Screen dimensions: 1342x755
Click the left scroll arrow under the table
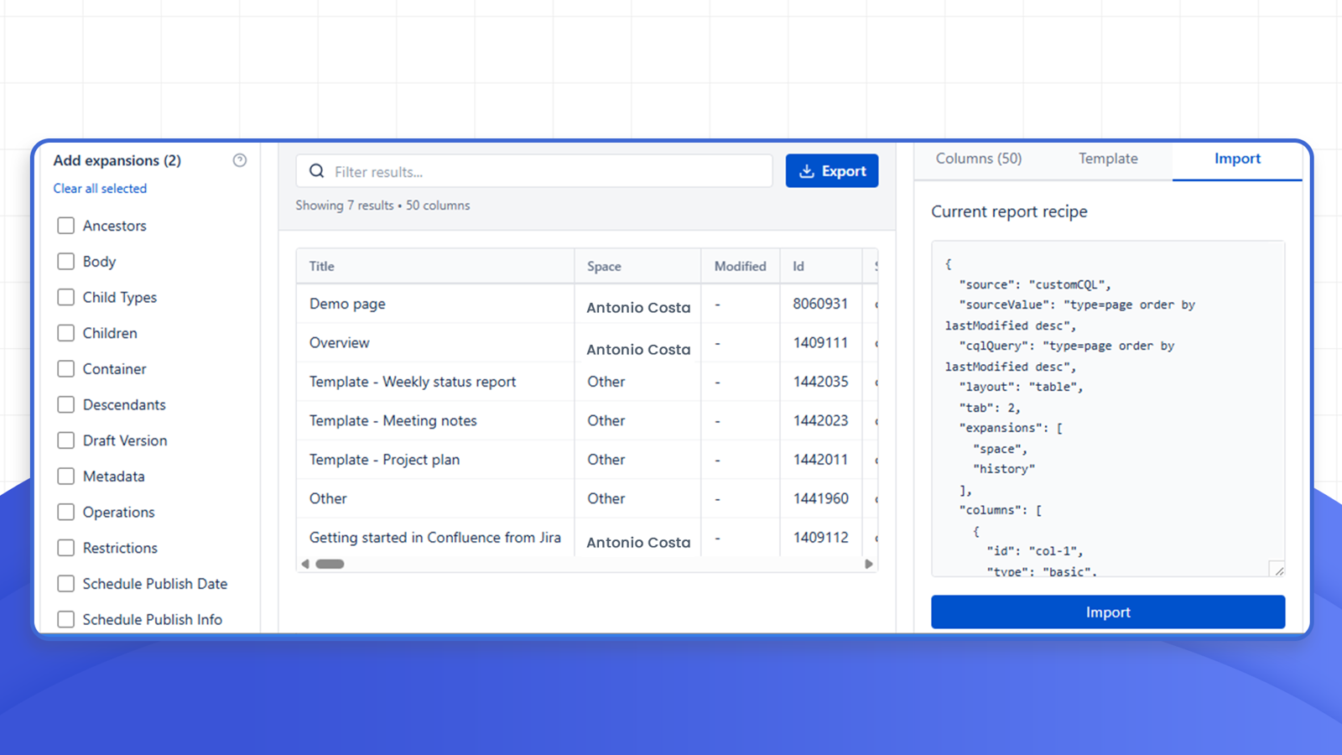(x=305, y=564)
